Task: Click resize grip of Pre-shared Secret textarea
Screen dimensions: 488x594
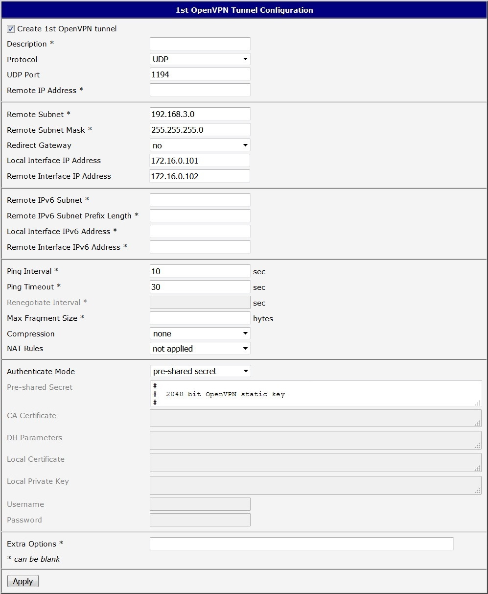Action: 477,403
